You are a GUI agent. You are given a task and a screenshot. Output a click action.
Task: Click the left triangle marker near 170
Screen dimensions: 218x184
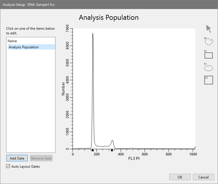pos(93,150)
